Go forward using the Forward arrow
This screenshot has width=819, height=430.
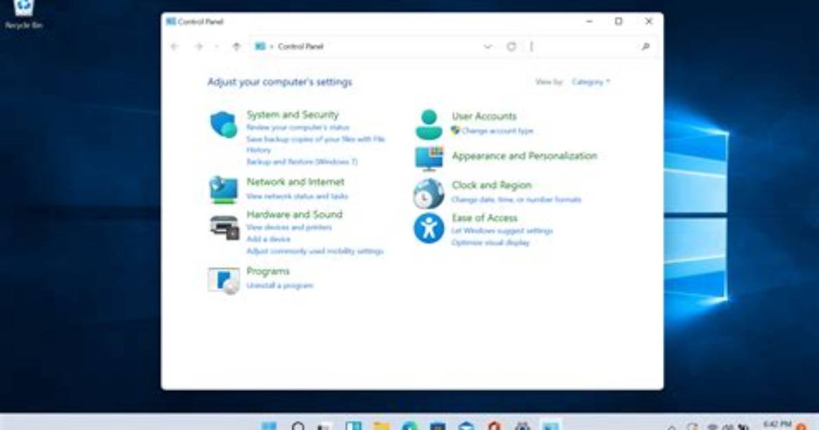199,47
